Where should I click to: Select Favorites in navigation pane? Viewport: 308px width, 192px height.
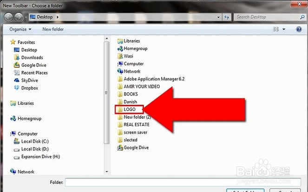pos(26,42)
